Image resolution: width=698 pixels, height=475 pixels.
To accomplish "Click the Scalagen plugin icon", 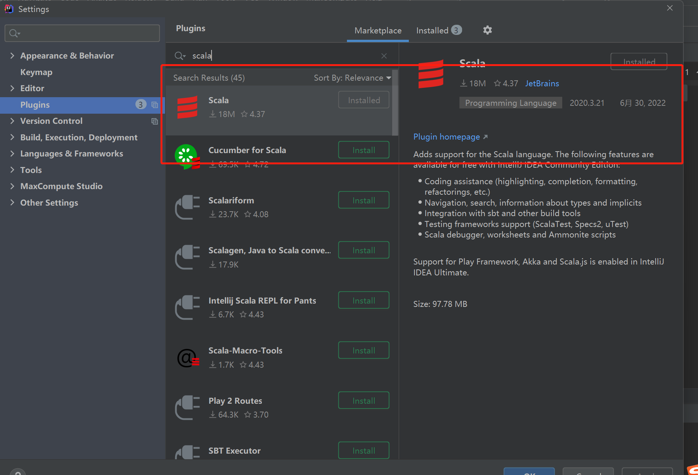I will 187,257.
